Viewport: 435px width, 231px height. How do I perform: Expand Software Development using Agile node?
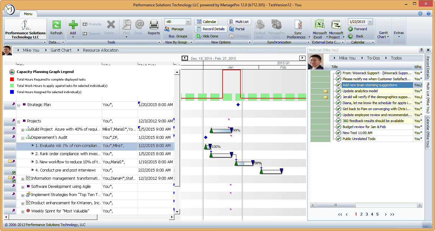pyautogui.click(x=23, y=188)
